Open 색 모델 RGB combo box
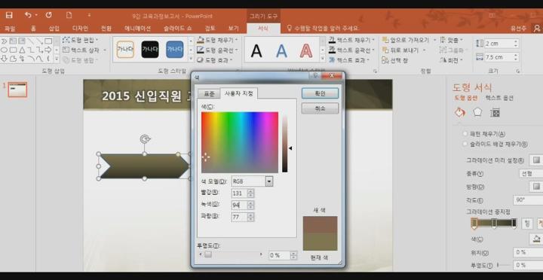 252,181
